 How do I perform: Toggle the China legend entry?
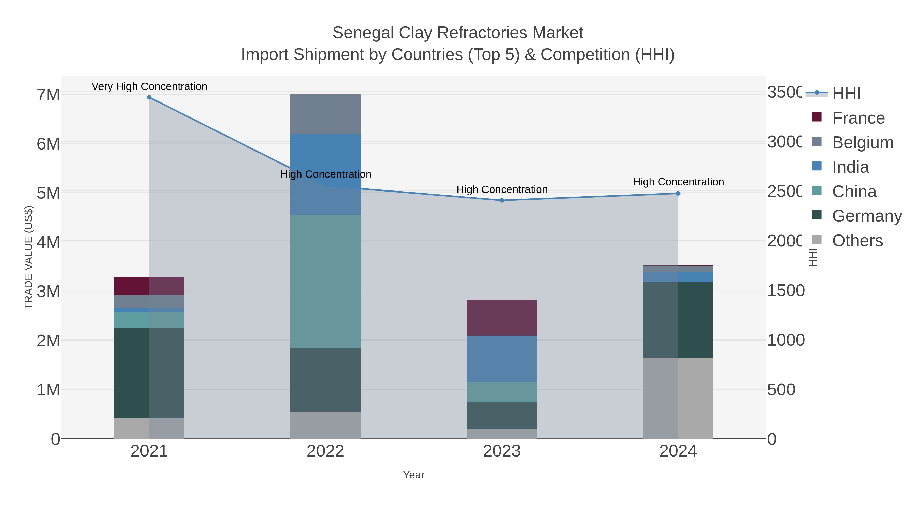tap(845, 191)
